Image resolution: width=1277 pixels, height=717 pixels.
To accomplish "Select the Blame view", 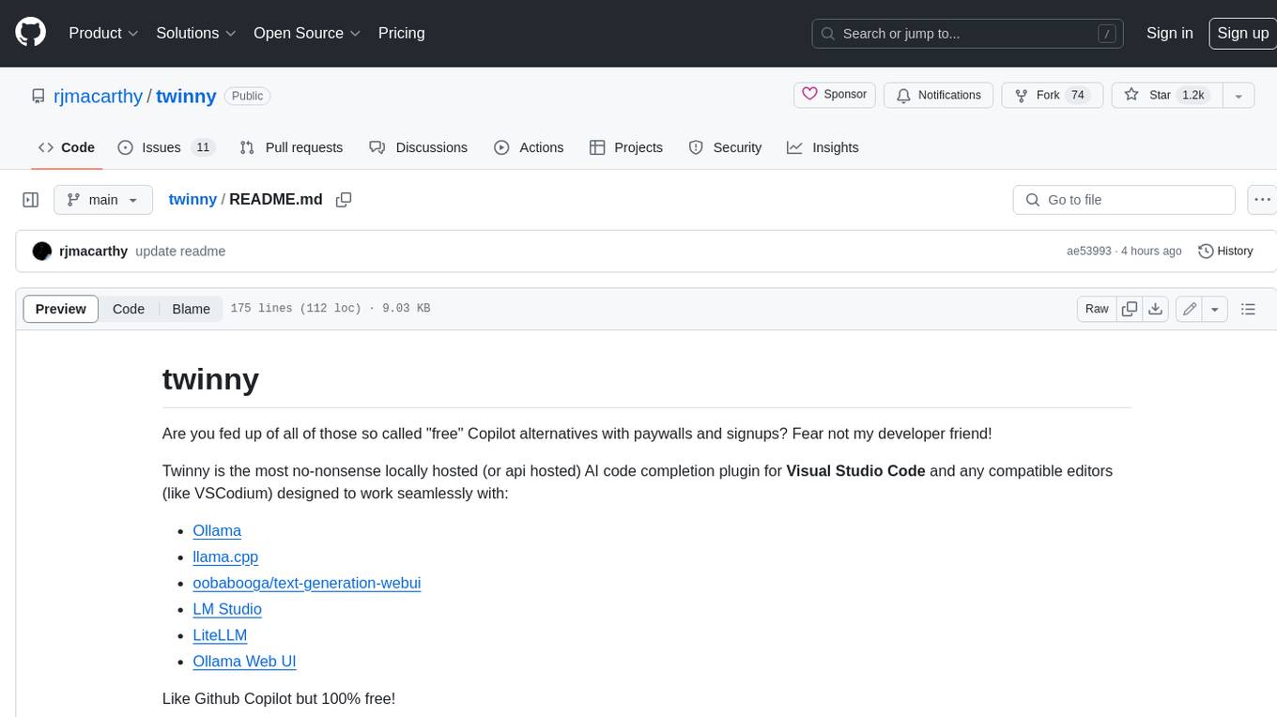I will (191, 309).
